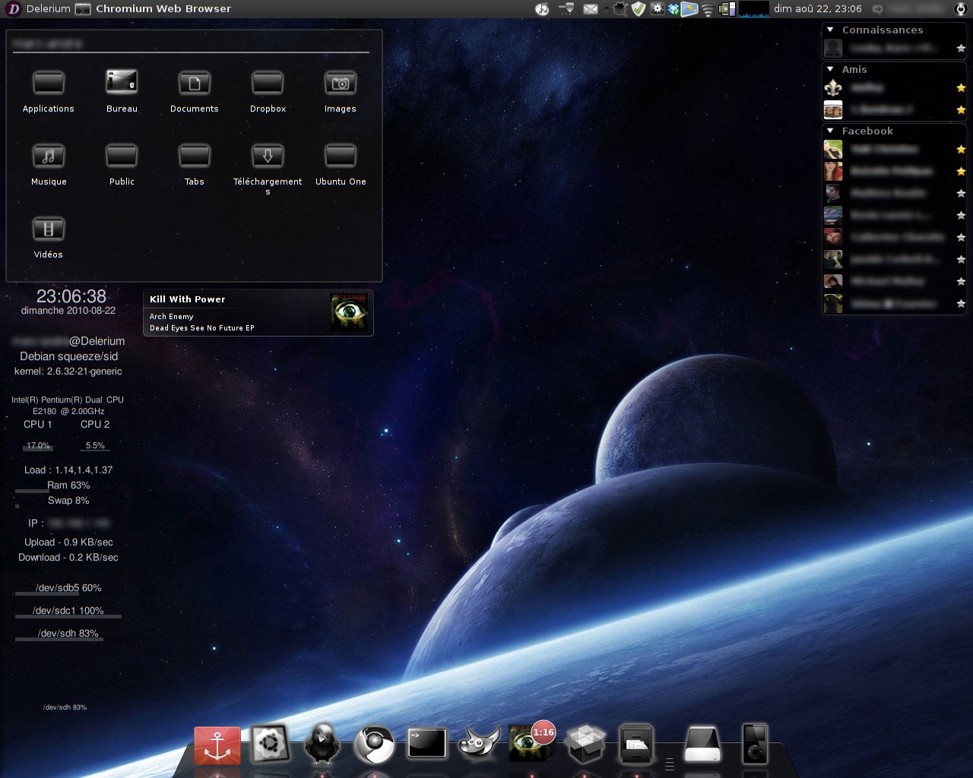Click the Load : 1.14,1.4,1.37 readout
This screenshot has width=973, height=778.
coord(68,470)
